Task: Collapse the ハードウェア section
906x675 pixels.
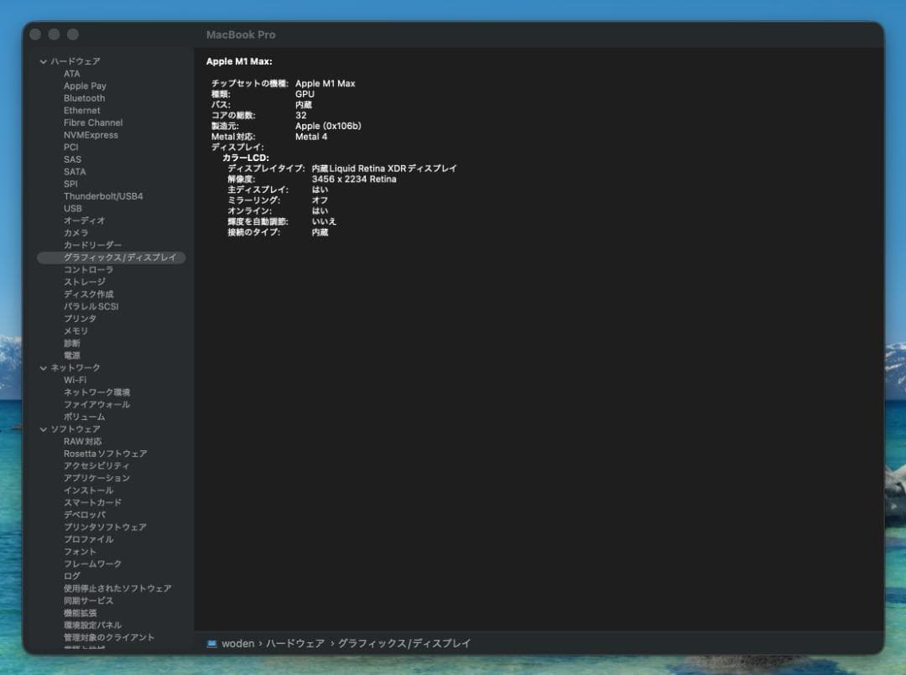Action: point(44,61)
